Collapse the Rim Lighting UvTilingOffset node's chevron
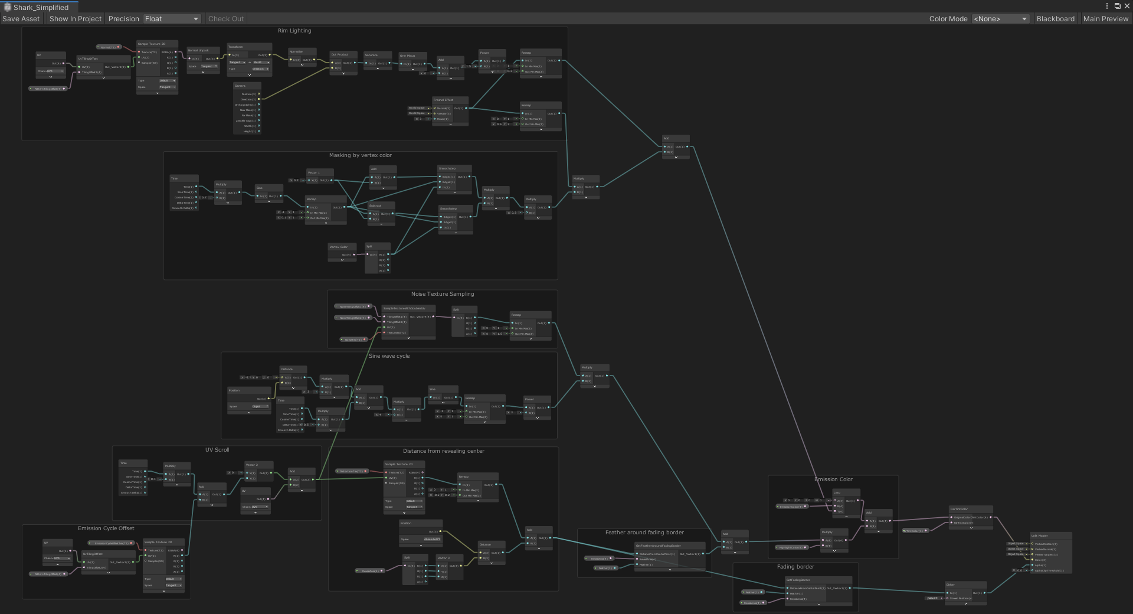 (104, 78)
